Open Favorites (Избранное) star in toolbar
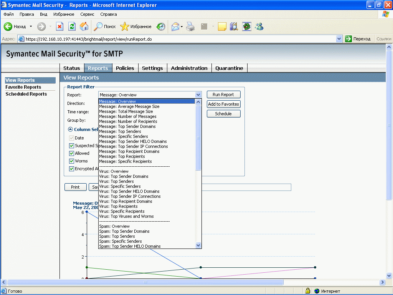Screen dimensions: 393x295 coord(125,27)
